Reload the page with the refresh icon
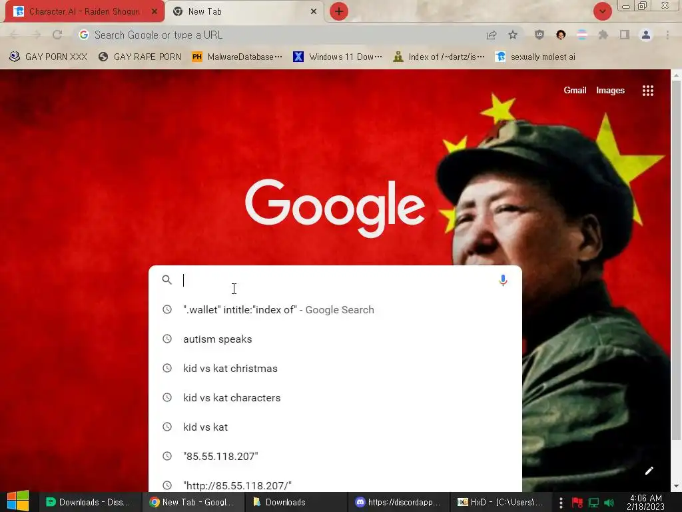 57,35
